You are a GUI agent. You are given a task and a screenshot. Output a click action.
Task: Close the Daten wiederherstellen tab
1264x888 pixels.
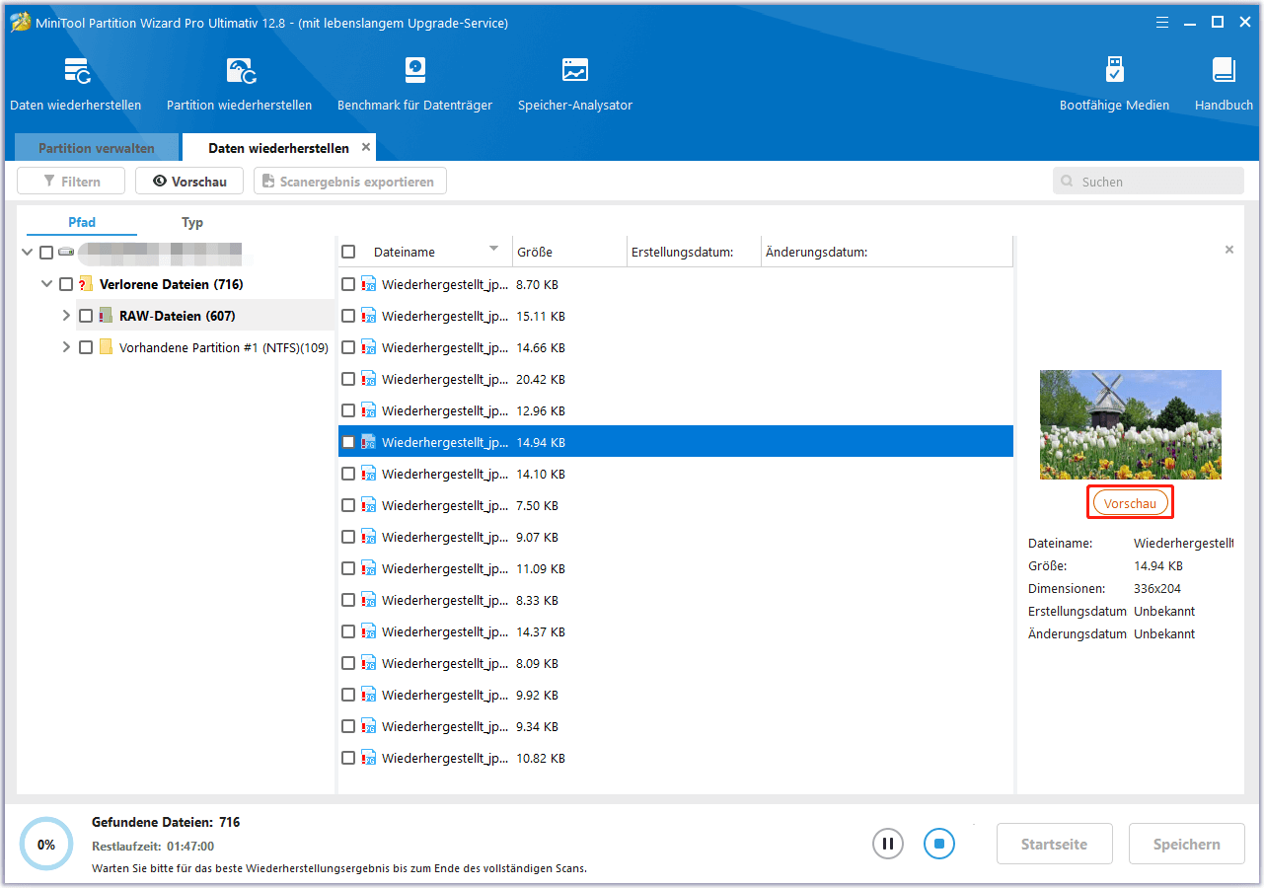coord(366,147)
